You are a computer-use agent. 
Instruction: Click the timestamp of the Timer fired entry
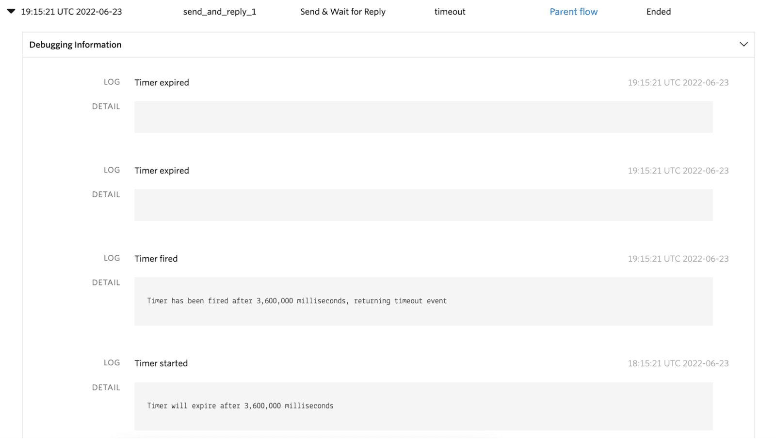678,259
